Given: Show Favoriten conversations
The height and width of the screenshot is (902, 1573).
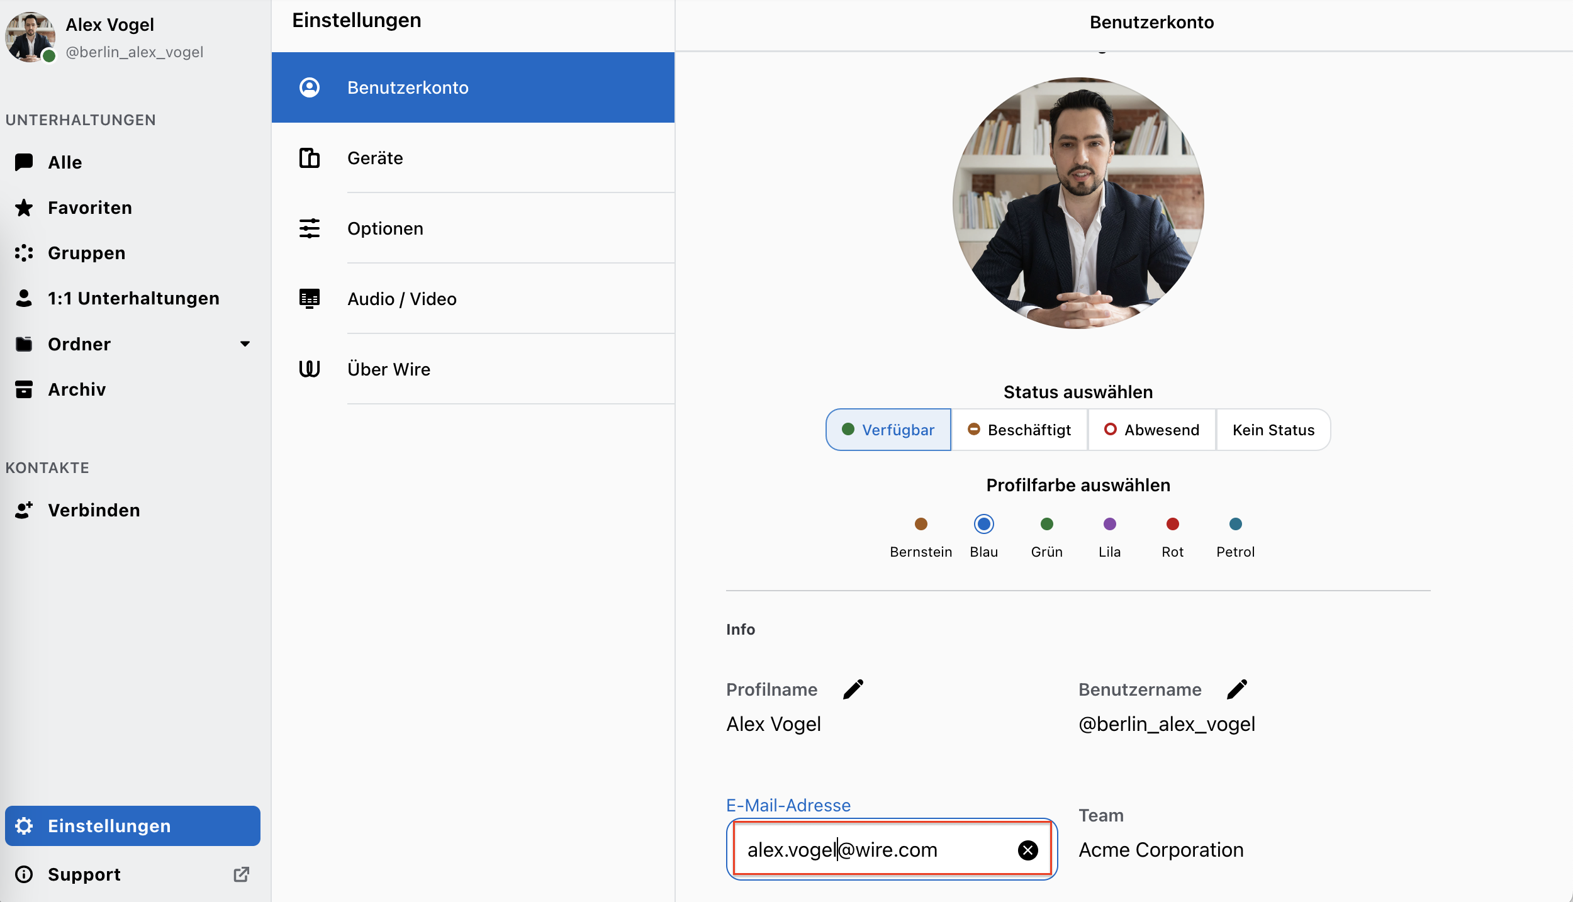Looking at the screenshot, I should 132,208.
